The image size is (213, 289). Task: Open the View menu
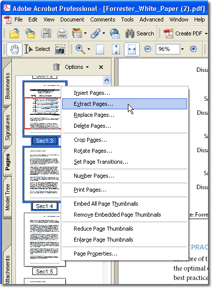coord(49,19)
